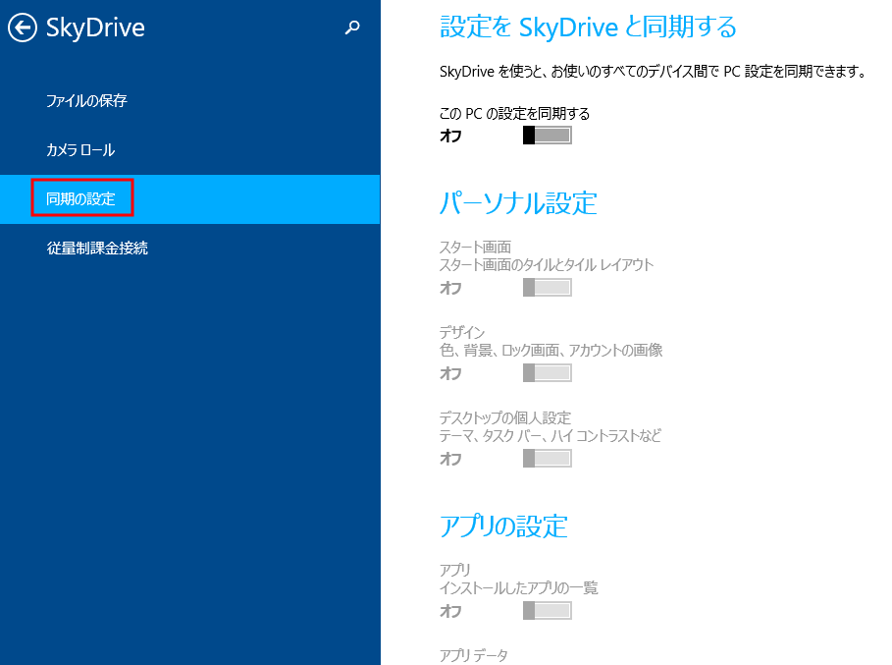
Task: Click the アプリ データ label at the bottom
Action: [474, 655]
